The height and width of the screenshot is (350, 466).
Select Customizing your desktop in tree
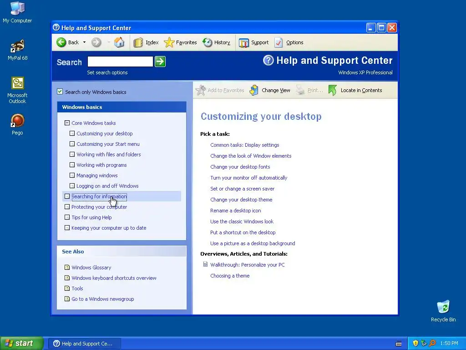click(105, 134)
